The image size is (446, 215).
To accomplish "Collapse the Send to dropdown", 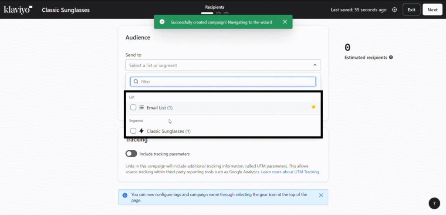I will coord(315,65).
